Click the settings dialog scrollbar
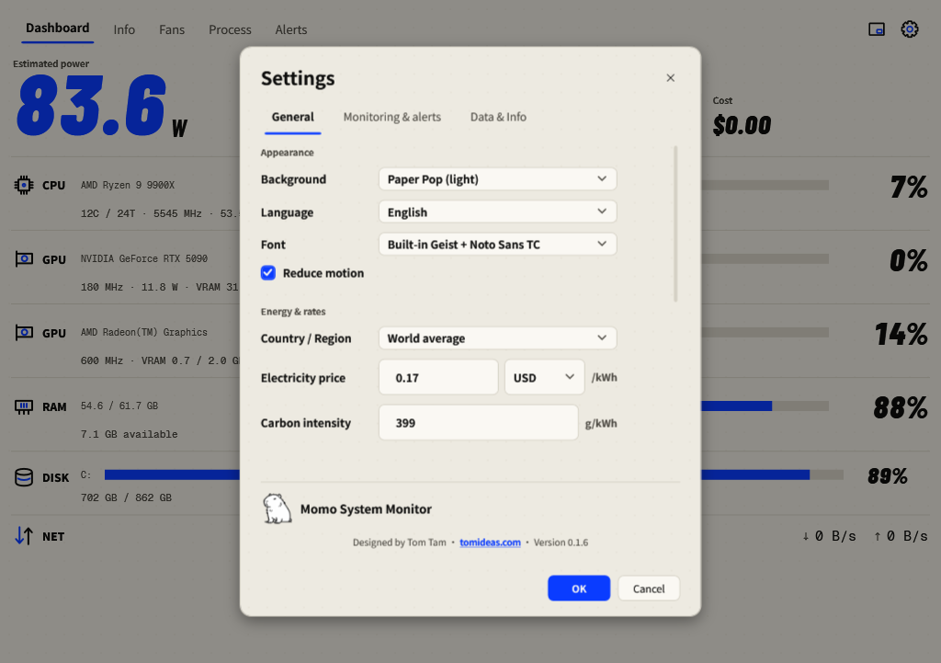Image resolution: width=941 pixels, height=663 pixels. pyautogui.click(x=675, y=223)
